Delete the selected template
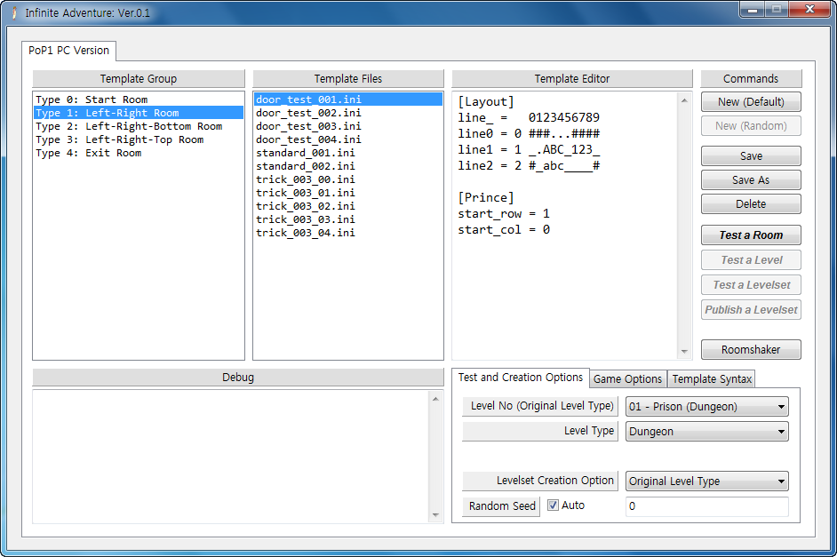837x557 pixels. click(751, 203)
